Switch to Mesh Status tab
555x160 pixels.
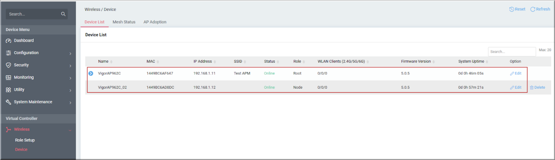pos(124,22)
